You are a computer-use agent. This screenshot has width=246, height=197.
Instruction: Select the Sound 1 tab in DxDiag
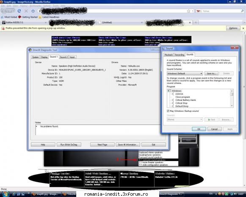[54, 57]
